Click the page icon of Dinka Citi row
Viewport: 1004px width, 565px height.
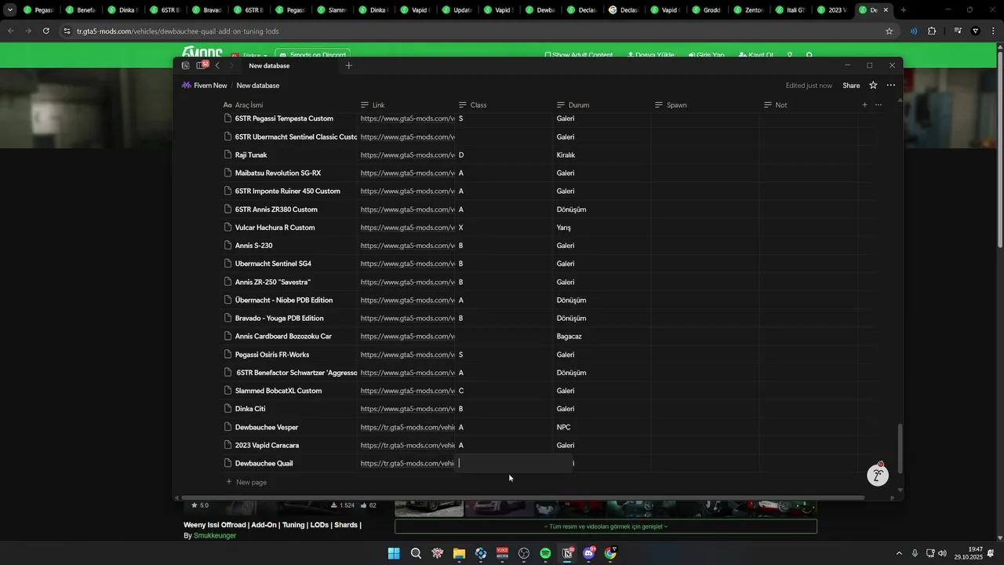point(228,409)
